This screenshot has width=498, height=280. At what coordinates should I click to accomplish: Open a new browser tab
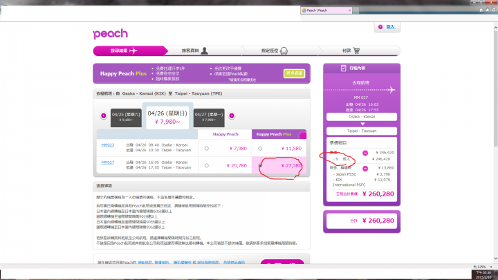pyautogui.click(x=356, y=10)
